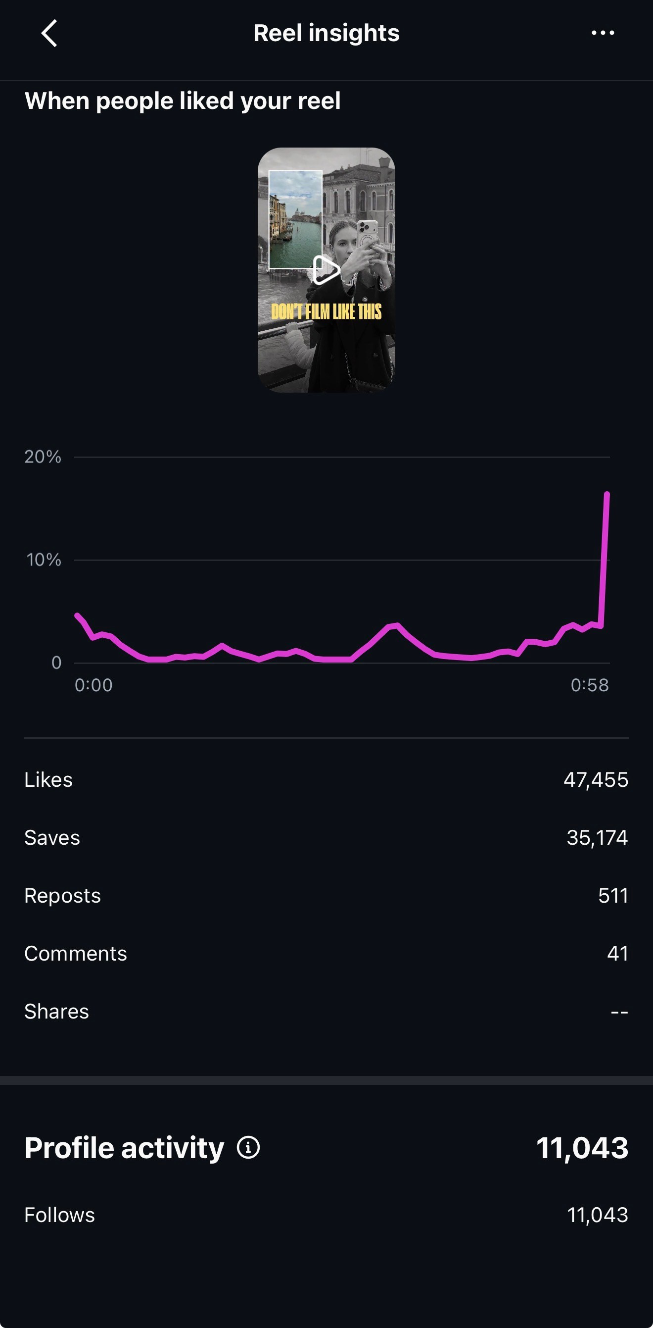Tap the Profile activity info icon
653x1328 pixels.
tap(248, 1148)
